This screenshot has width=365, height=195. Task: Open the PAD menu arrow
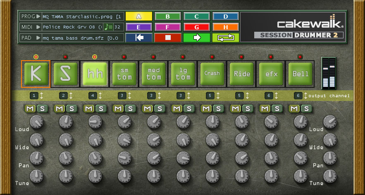[38, 38]
